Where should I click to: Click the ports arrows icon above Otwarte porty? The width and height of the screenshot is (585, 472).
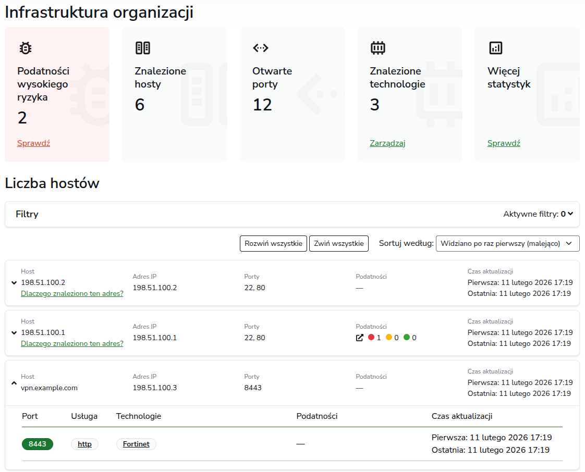tap(260, 48)
